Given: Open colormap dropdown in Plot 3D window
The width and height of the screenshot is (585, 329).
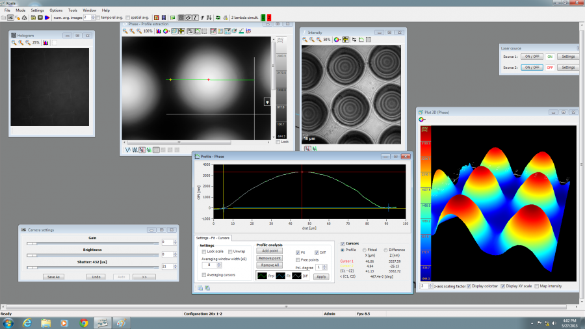Looking at the screenshot, I should (x=423, y=119).
